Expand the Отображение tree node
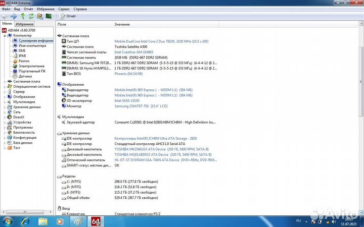The width and height of the screenshot is (364, 227). 5,97
